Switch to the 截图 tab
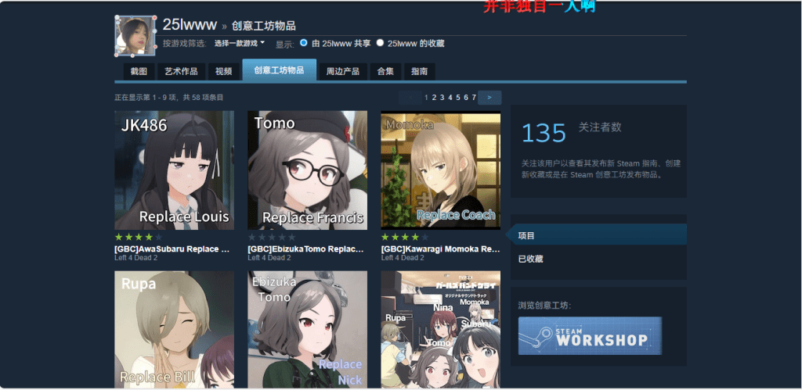802x390 pixels. (x=139, y=71)
